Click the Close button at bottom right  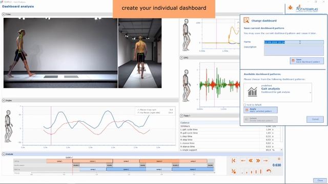tap(320, 180)
